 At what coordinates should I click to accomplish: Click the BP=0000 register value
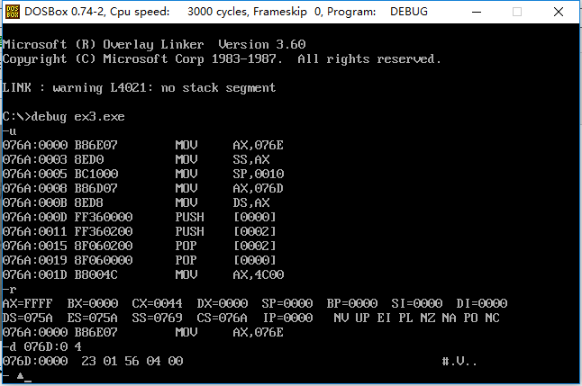(x=352, y=303)
